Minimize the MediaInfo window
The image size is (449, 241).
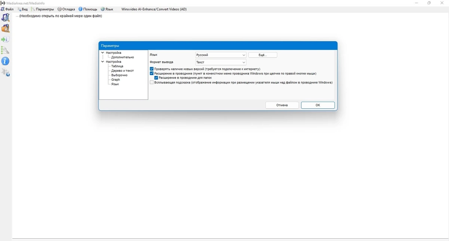417,3
